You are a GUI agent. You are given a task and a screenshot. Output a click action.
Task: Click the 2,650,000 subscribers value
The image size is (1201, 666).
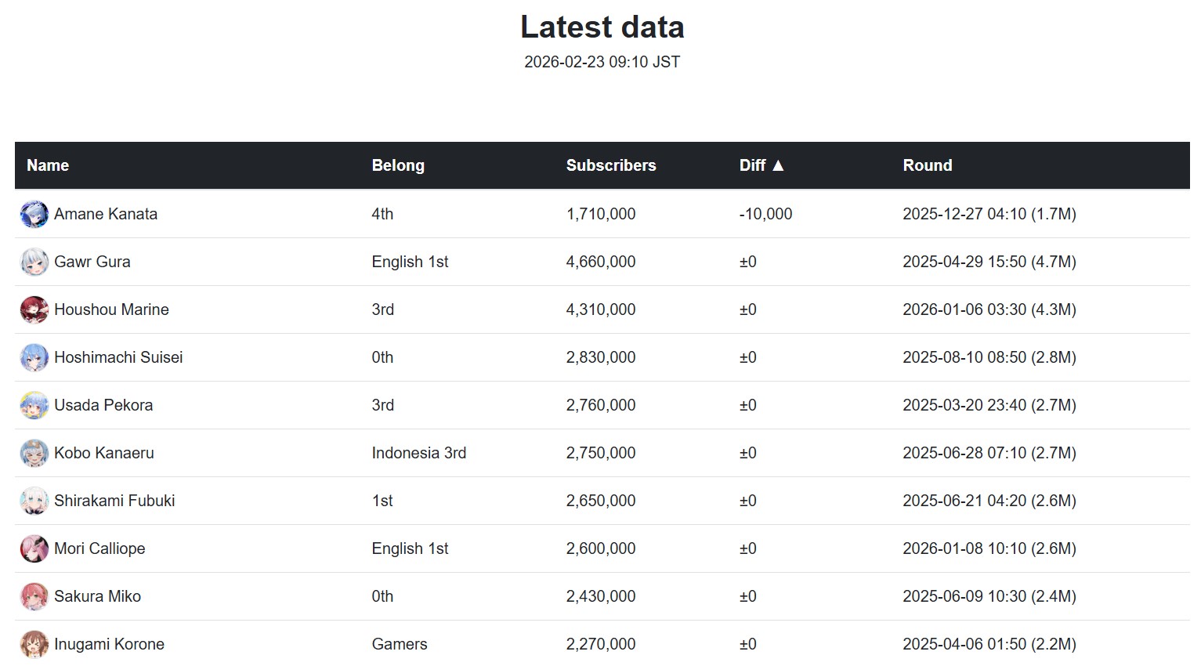point(601,501)
